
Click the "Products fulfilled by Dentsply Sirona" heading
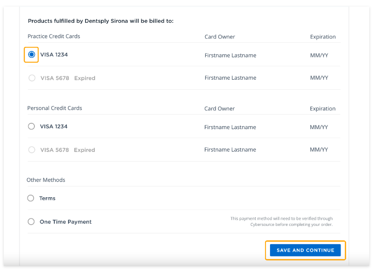click(101, 21)
